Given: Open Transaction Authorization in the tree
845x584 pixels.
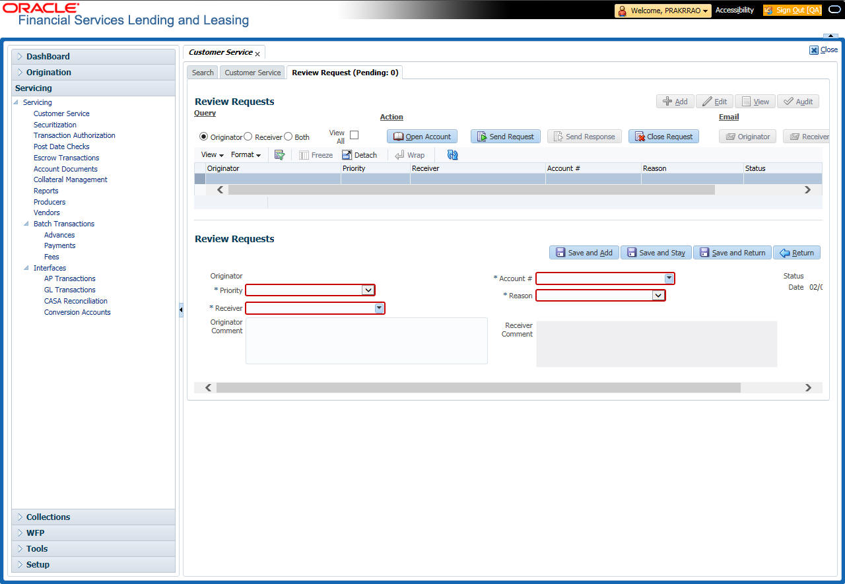Looking at the screenshot, I should click(x=75, y=135).
